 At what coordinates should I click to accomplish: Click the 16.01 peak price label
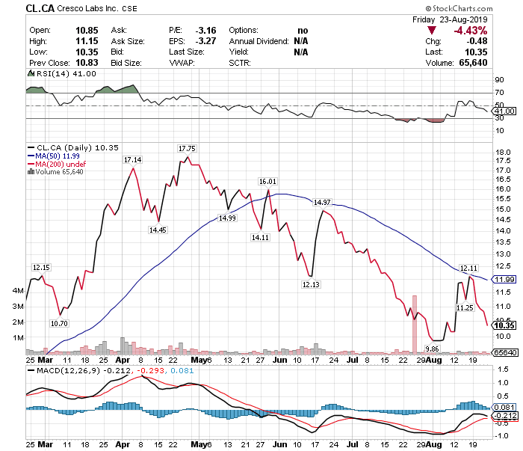click(267, 181)
